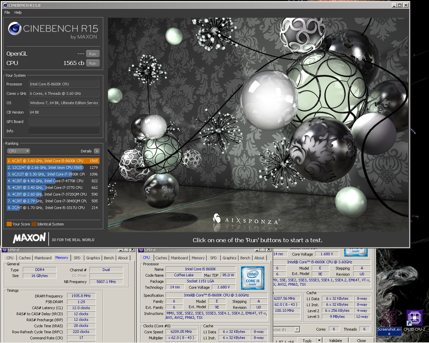This screenshot has height=343, width=429.
Task: Click the DRAM Frequency value 1935.8 MHz
Action: pos(81,296)
